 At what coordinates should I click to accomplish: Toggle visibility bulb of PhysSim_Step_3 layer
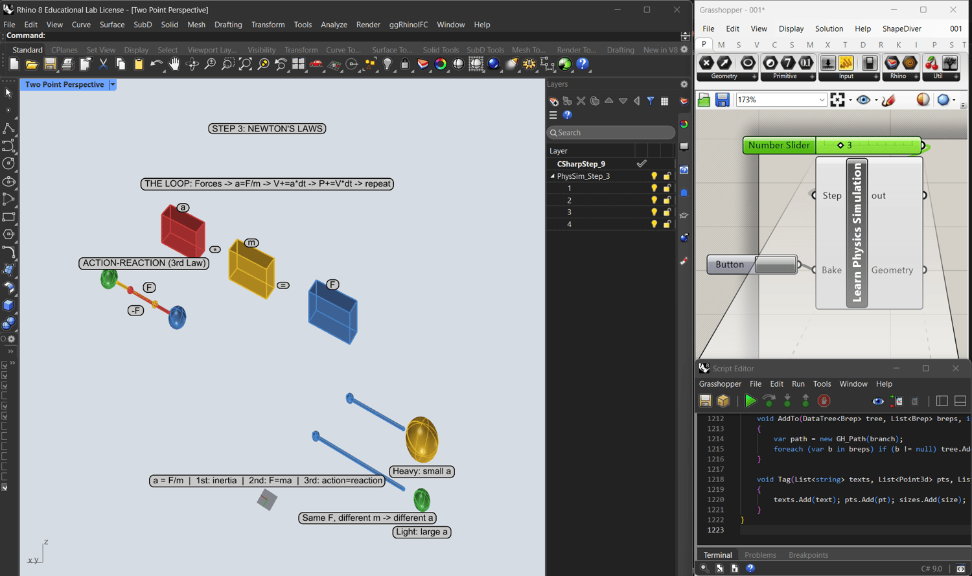tap(654, 176)
